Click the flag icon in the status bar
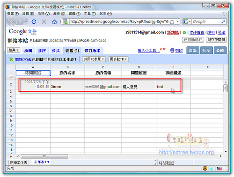Screen dimensions: 234x177 point(219,169)
